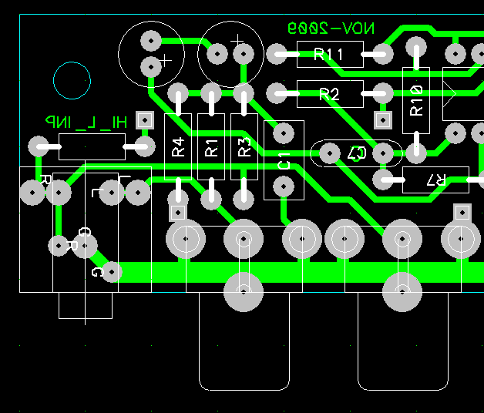Click the cyan mounting hole circle

click(x=72, y=81)
